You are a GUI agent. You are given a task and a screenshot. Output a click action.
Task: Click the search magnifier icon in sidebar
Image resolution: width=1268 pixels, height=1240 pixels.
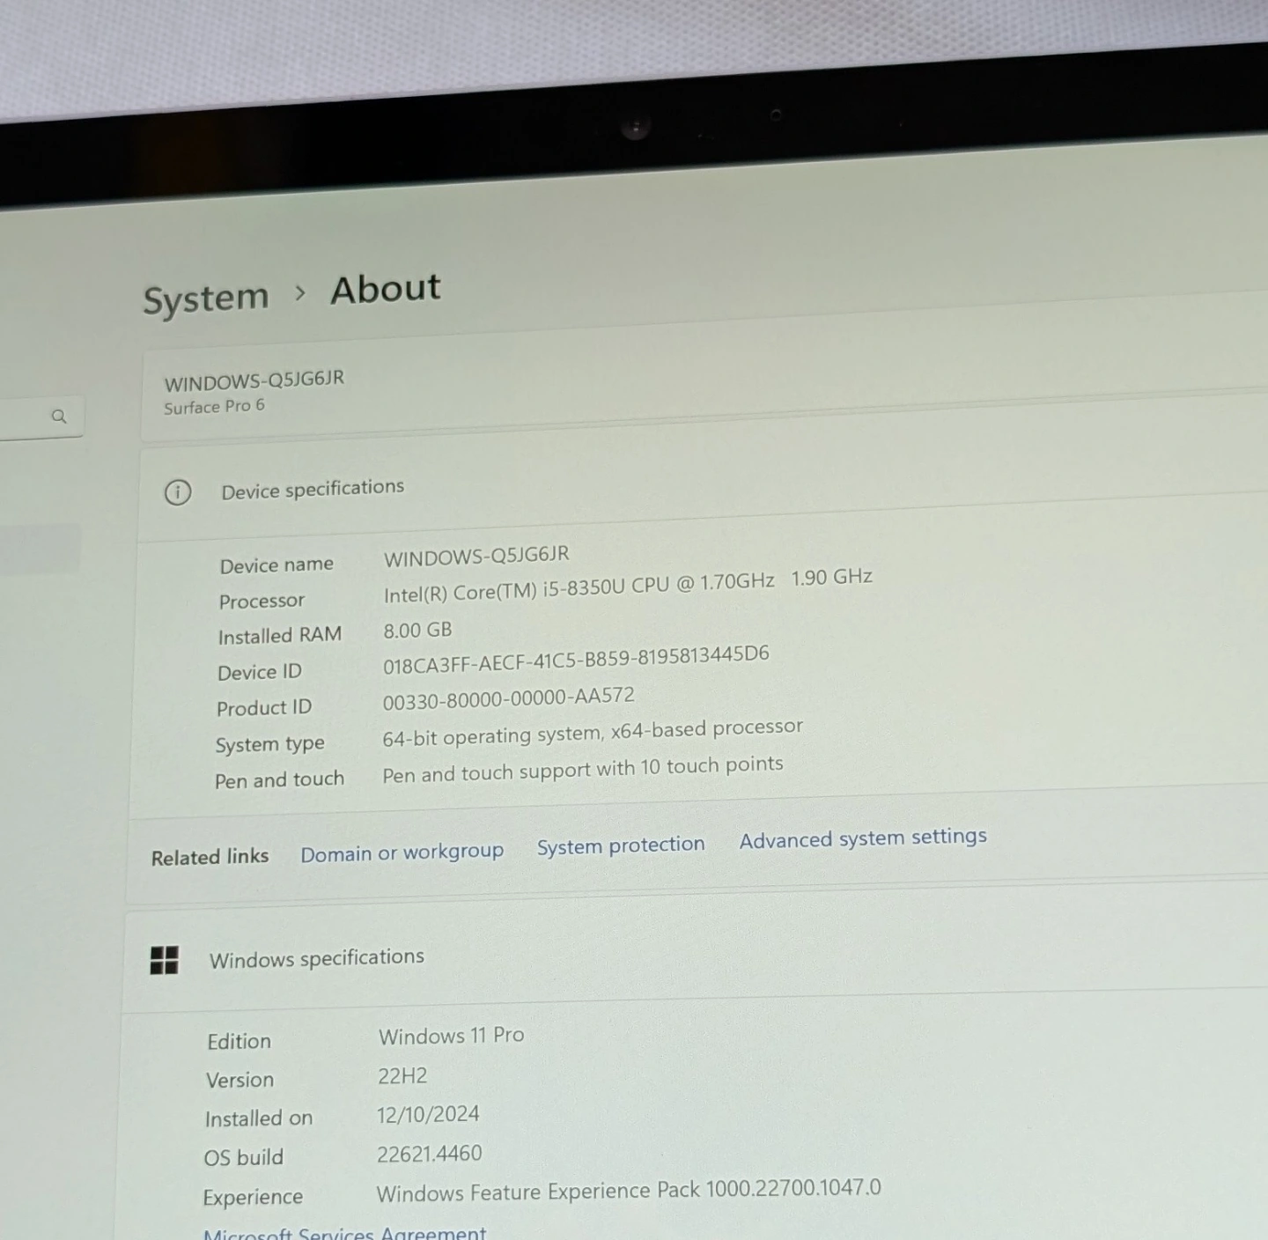point(59,416)
